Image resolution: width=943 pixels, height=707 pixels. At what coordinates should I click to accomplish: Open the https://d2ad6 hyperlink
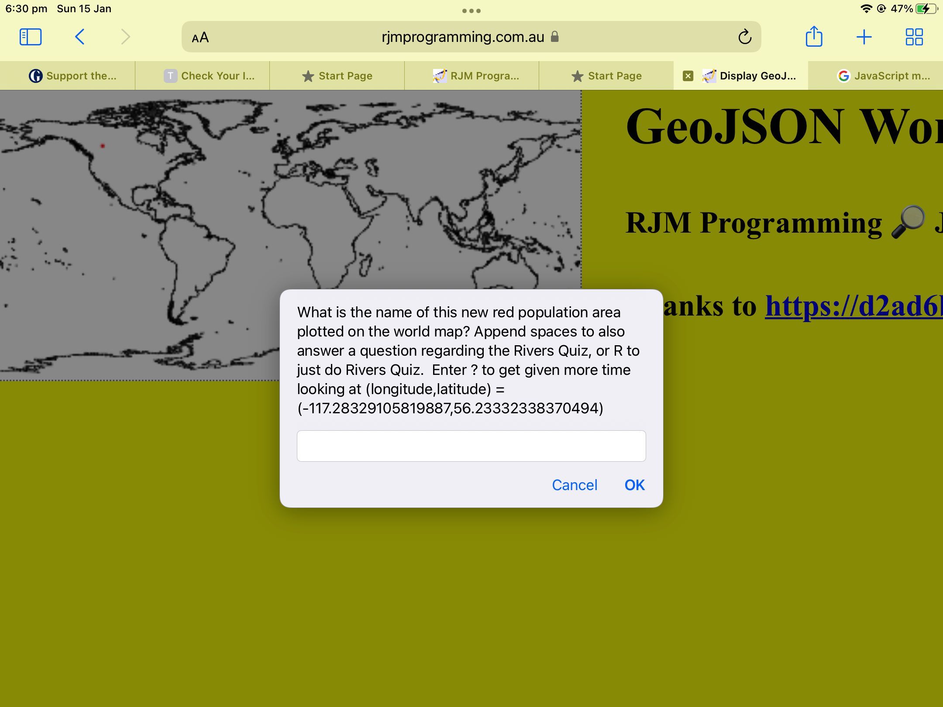tap(854, 306)
